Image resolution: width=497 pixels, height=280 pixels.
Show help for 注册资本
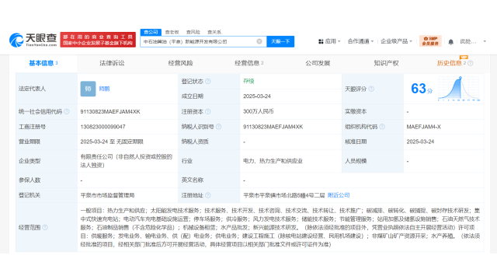coord(208,111)
